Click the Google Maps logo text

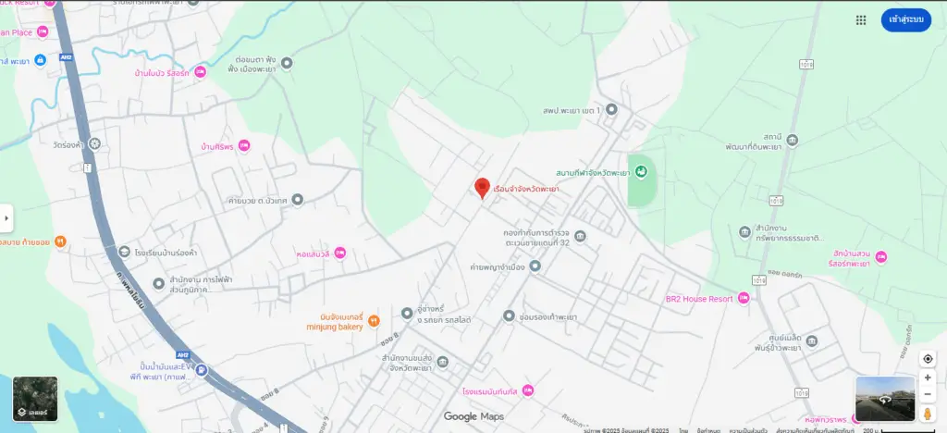coord(473,416)
